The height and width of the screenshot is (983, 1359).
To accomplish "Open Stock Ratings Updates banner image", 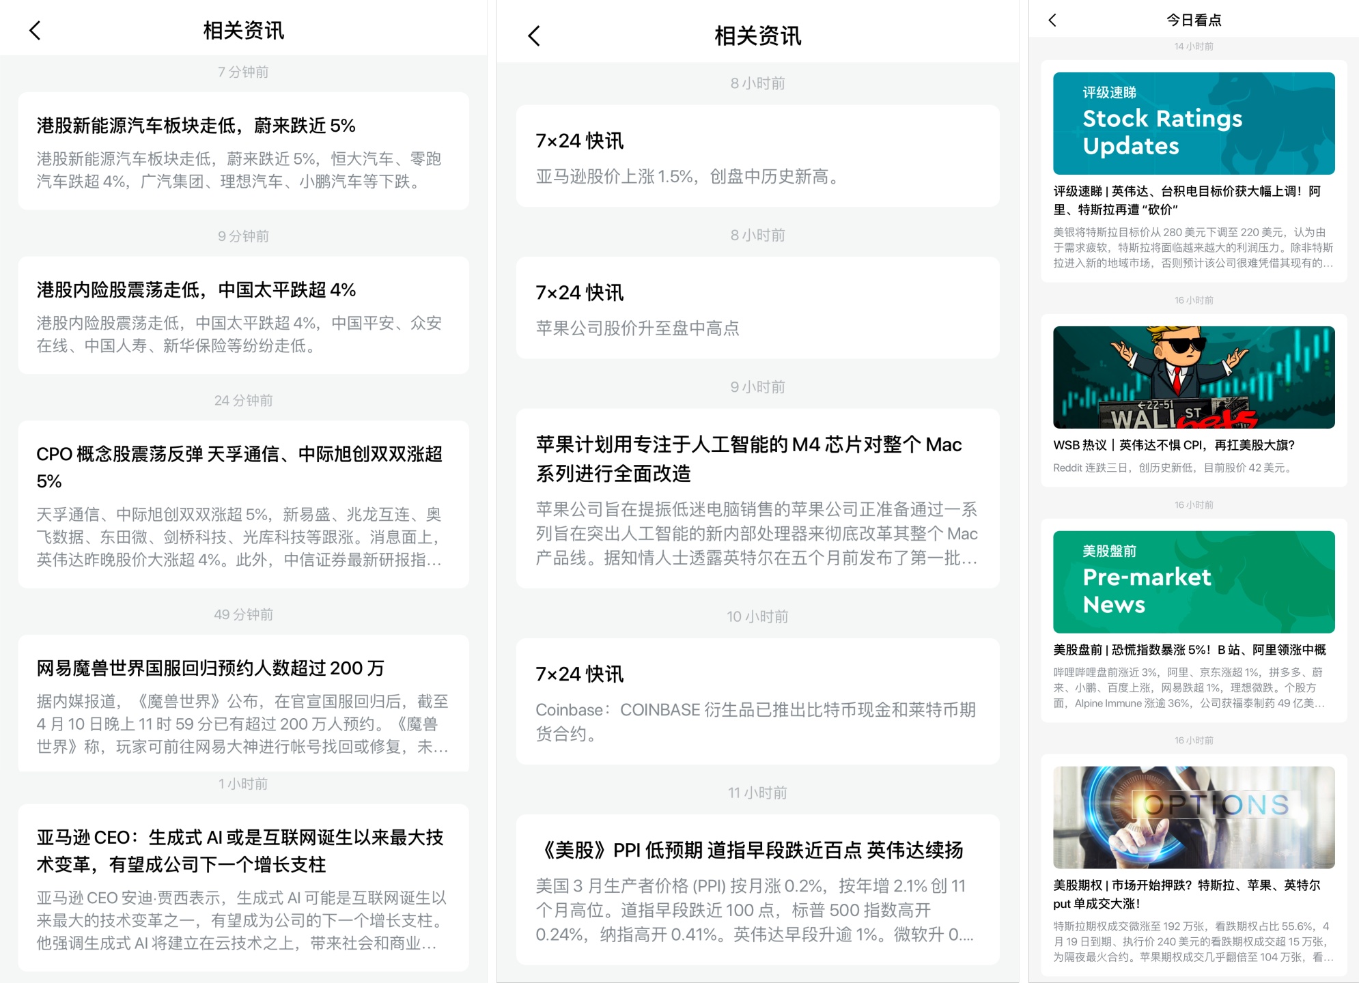I will [1193, 124].
